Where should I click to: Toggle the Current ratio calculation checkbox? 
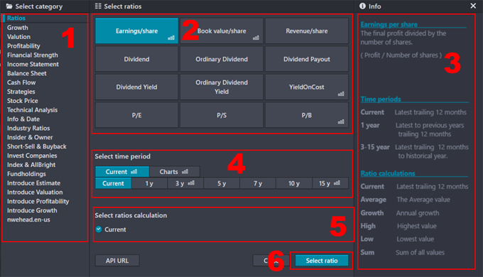pyautogui.click(x=99, y=229)
